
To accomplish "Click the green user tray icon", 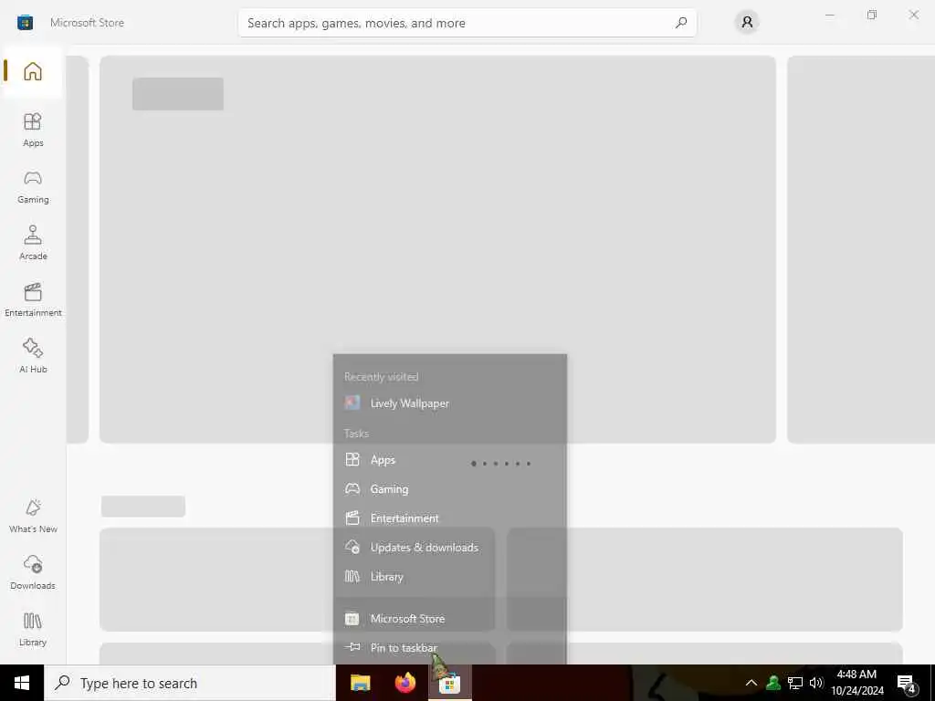I will coord(773,683).
